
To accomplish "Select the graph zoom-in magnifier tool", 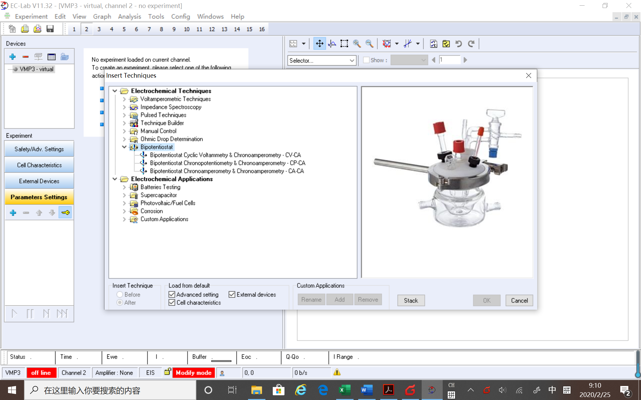I will 357,44.
